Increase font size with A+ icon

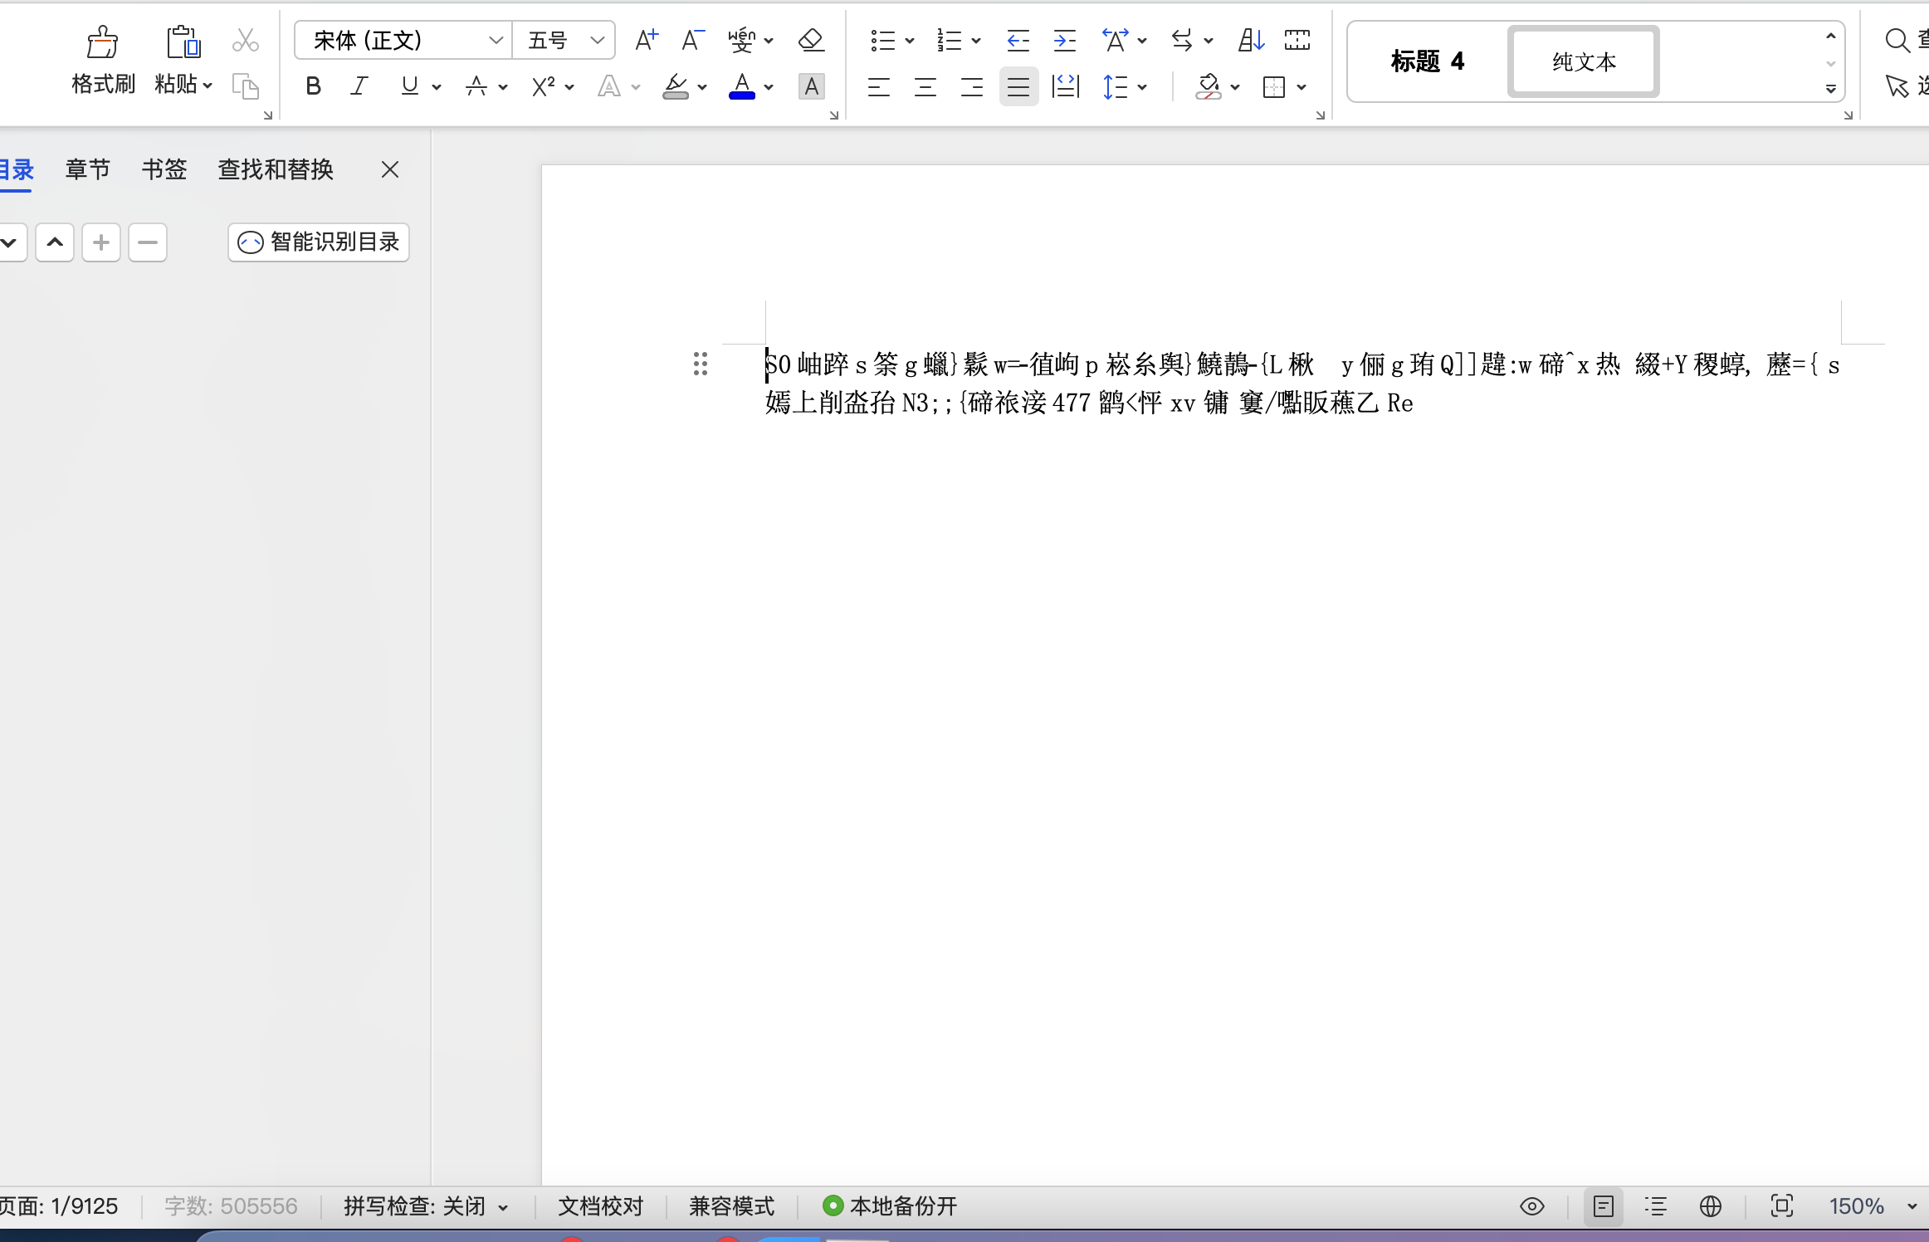coord(646,40)
